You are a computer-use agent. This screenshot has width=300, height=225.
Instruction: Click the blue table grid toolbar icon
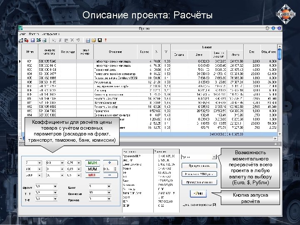click(x=88, y=40)
